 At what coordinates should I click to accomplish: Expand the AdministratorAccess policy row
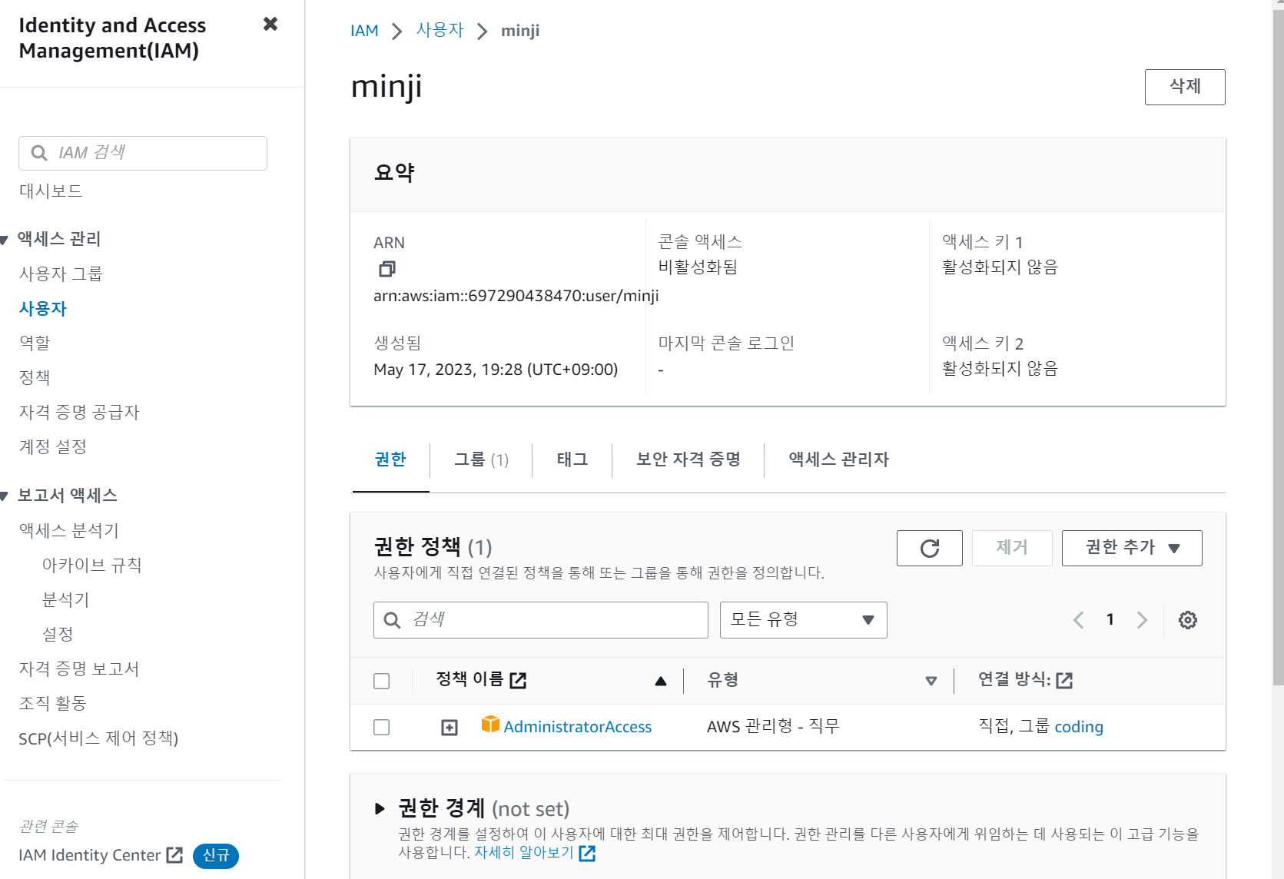point(450,728)
